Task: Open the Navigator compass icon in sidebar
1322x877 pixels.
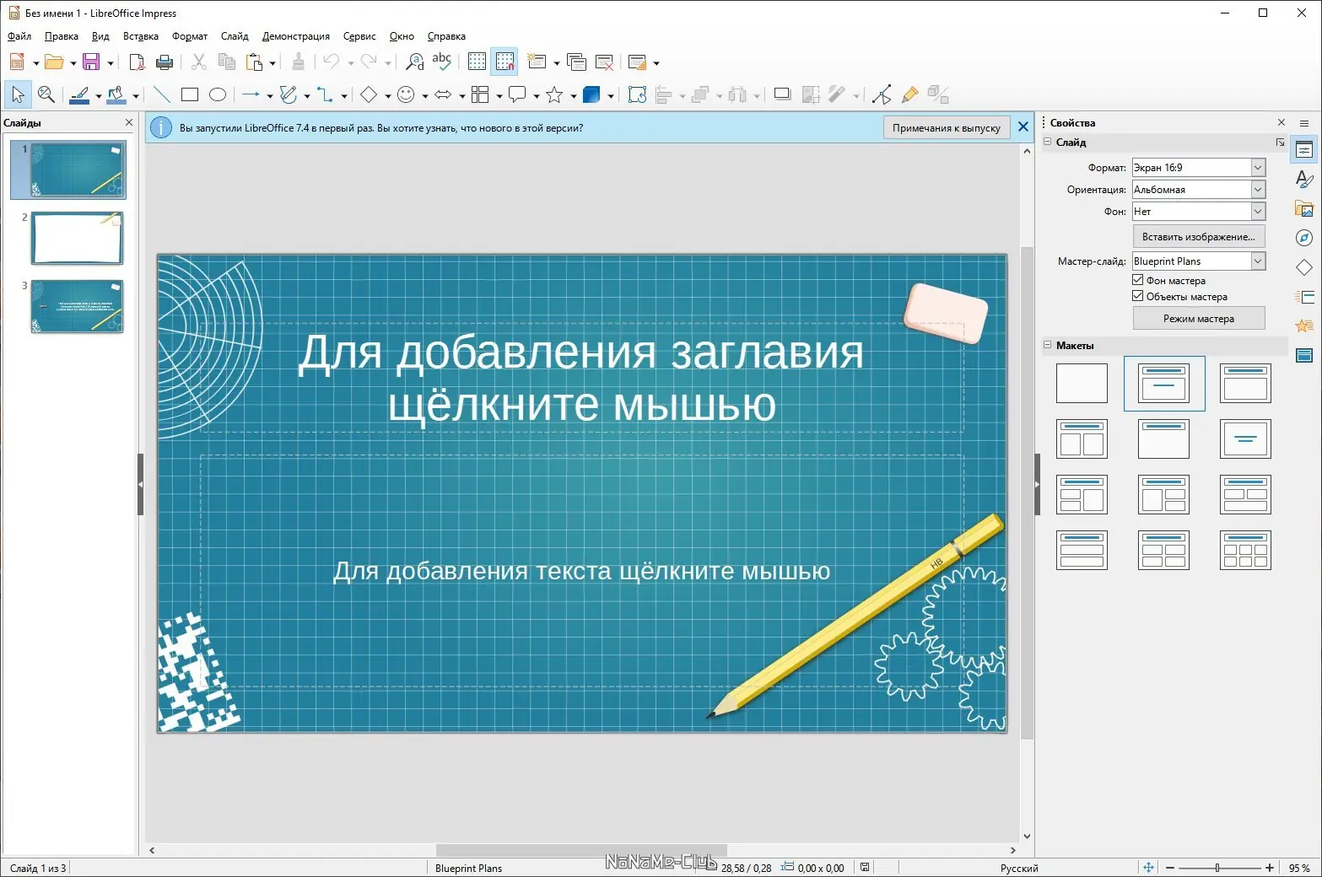Action: (x=1304, y=238)
